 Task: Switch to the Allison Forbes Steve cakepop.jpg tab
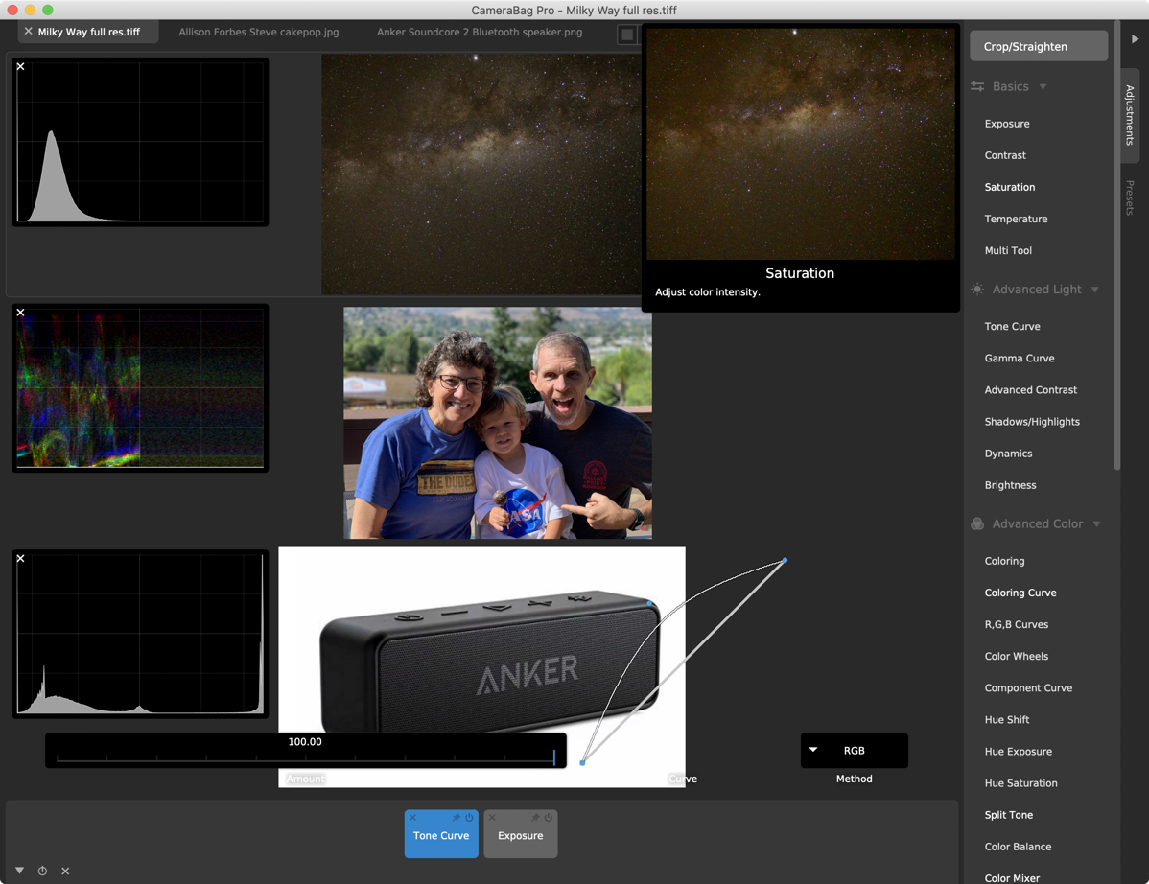click(x=258, y=32)
